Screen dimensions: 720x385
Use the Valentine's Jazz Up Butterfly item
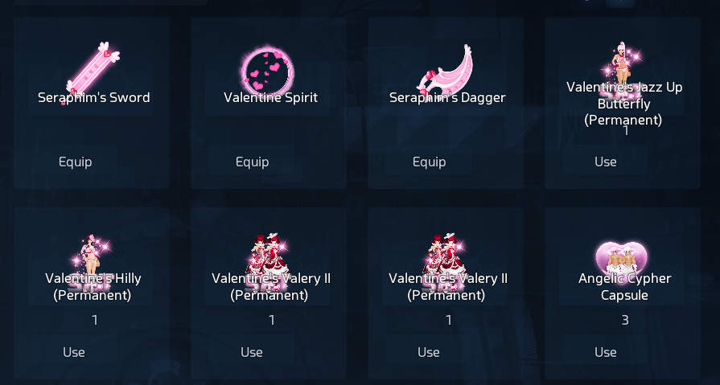pos(605,162)
